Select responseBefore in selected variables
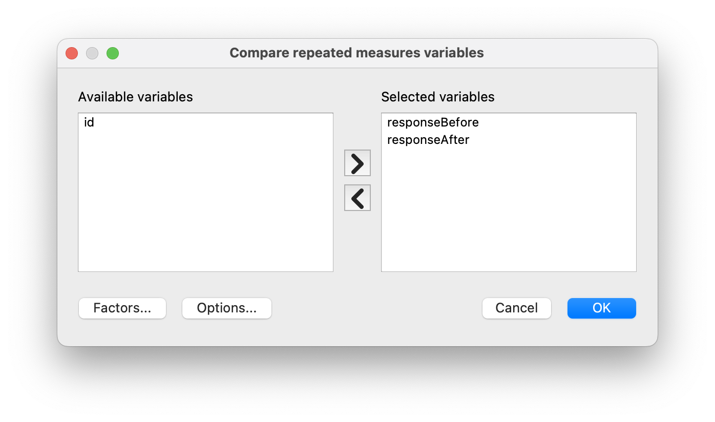715x422 pixels. 433,122
